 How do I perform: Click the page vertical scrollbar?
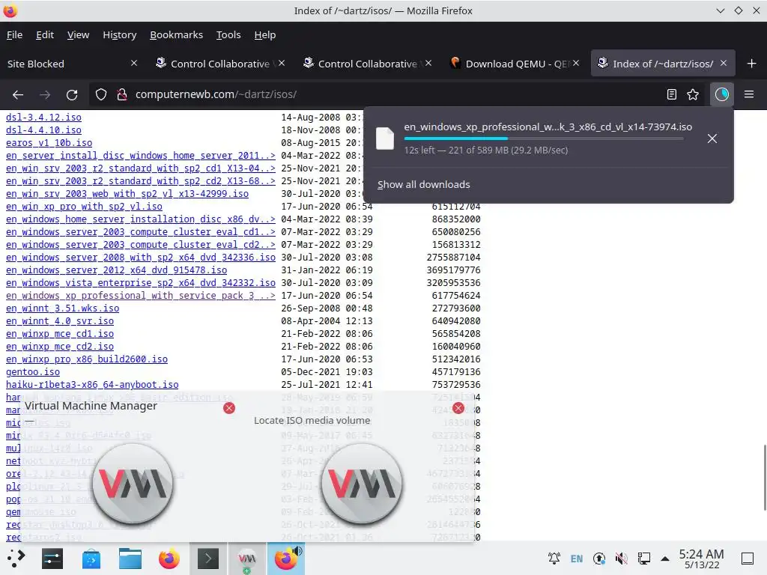[x=764, y=477]
